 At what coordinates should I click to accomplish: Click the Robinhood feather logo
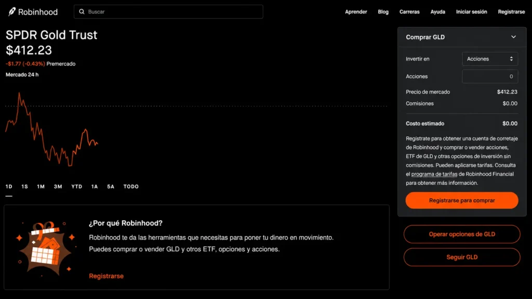point(12,12)
